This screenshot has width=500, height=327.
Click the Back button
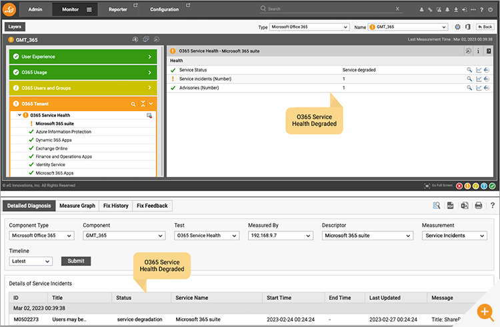485,27
